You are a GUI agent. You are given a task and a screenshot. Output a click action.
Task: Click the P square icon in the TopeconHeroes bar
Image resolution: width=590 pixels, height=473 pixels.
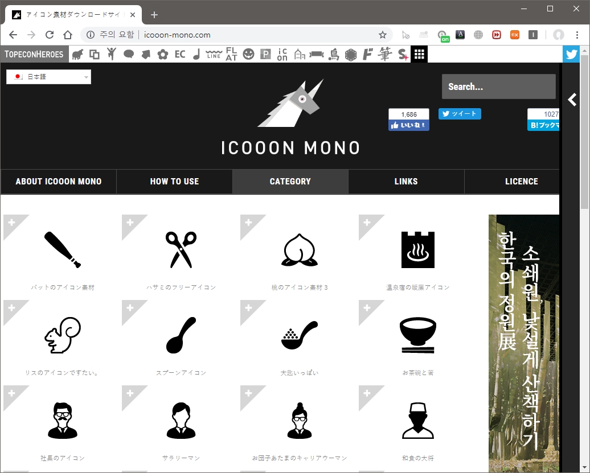tap(265, 55)
